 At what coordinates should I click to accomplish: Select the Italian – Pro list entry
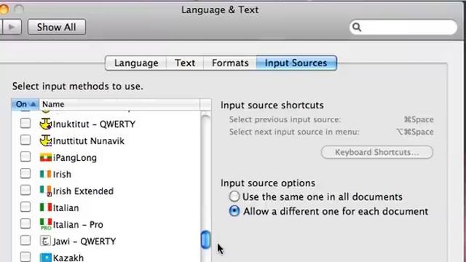(x=78, y=225)
